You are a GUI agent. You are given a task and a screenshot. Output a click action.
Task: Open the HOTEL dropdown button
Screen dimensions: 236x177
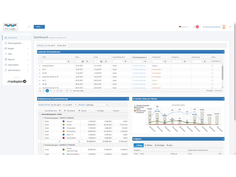click(39, 27)
